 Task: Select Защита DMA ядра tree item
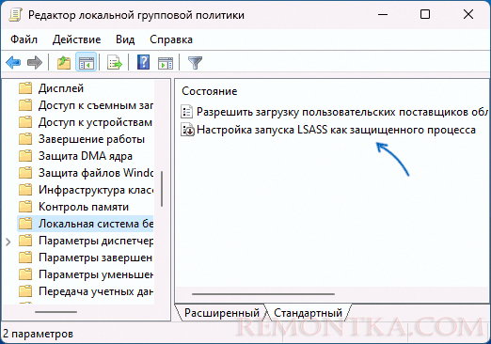click(86, 156)
